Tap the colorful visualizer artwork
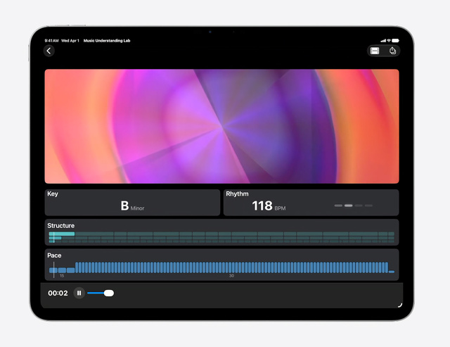 (x=222, y=127)
